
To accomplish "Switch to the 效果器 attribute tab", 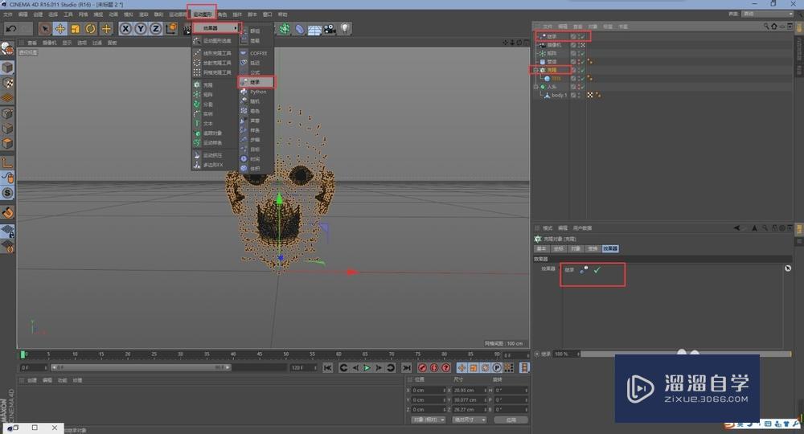I will click(x=610, y=248).
